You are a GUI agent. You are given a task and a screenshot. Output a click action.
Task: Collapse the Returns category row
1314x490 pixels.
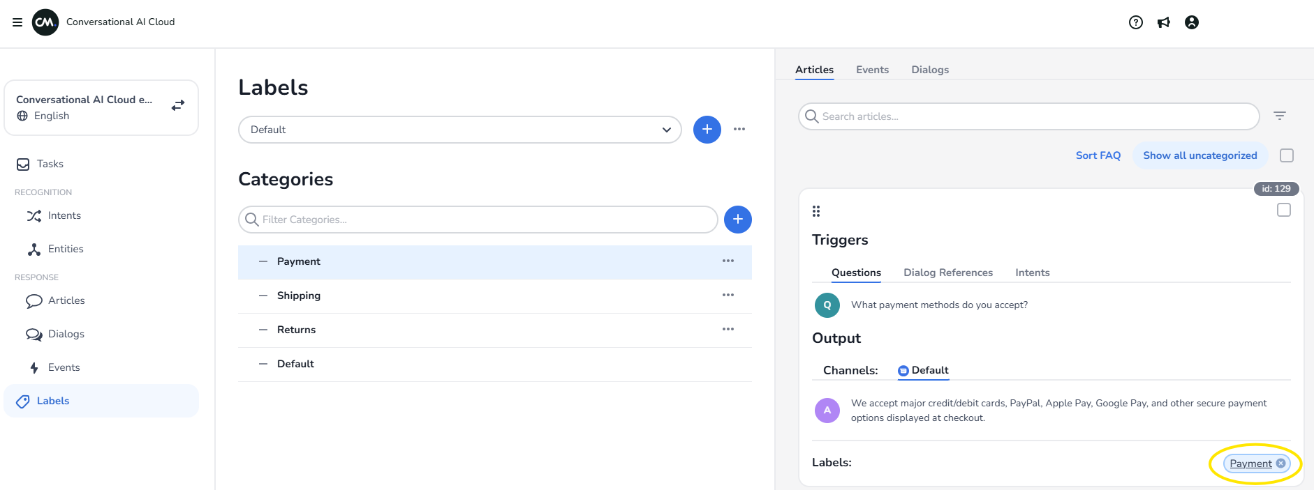click(263, 330)
